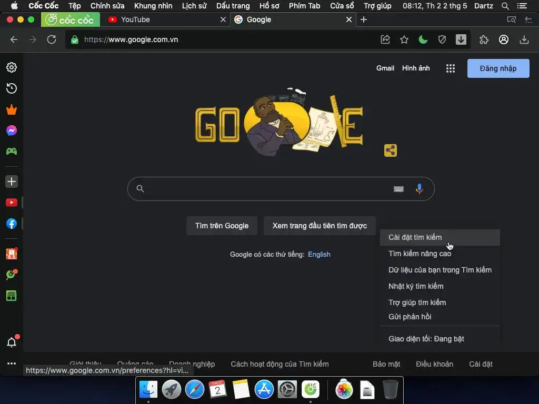Choose Gửi phản hồi

(440, 317)
